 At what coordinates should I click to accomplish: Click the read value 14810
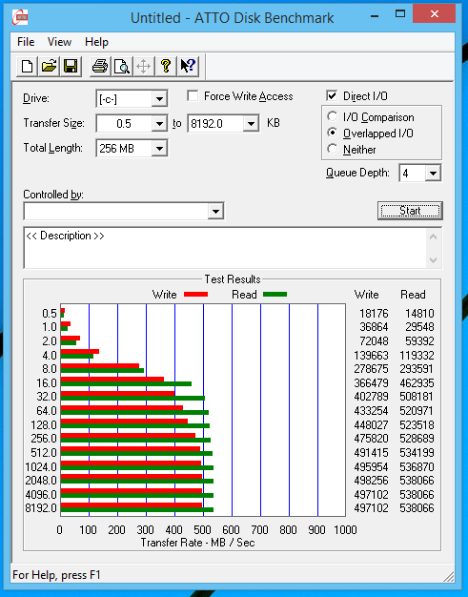pyautogui.click(x=419, y=314)
